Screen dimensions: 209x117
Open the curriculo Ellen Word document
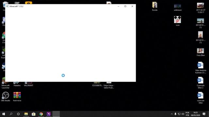coord(201,98)
